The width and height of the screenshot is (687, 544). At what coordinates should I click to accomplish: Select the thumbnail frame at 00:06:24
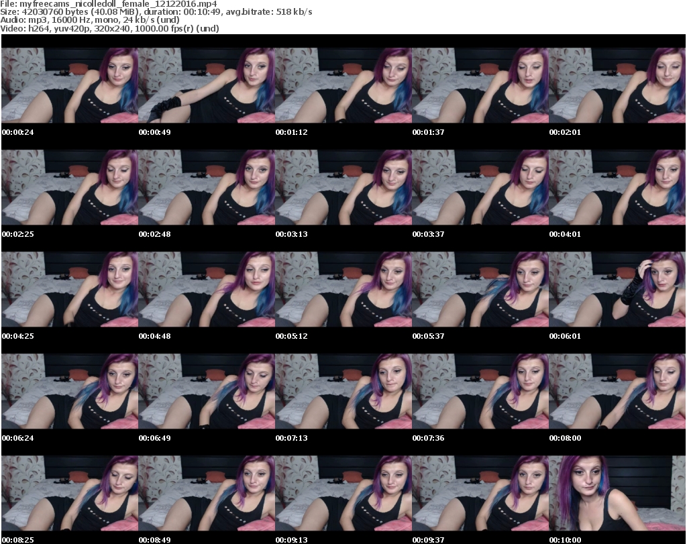point(70,391)
